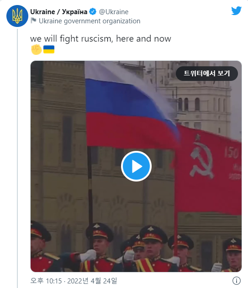Image resolution: width=248 pixels, height=288 pixels.
Task: Click the raised fist emoji
Action: pyautogui.click(x=37, y=49)
